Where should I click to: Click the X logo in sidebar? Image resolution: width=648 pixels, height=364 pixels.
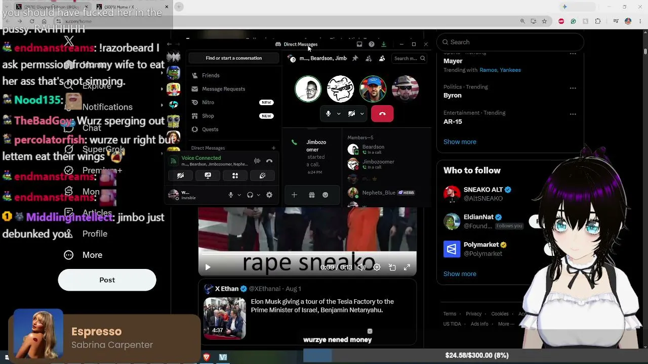[x=69, y=41]
